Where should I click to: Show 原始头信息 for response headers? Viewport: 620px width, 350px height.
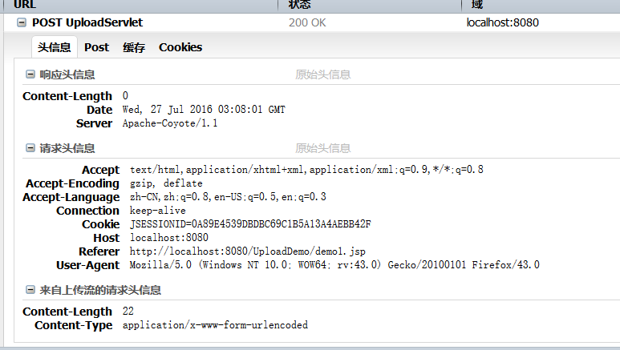pos(322,74)
